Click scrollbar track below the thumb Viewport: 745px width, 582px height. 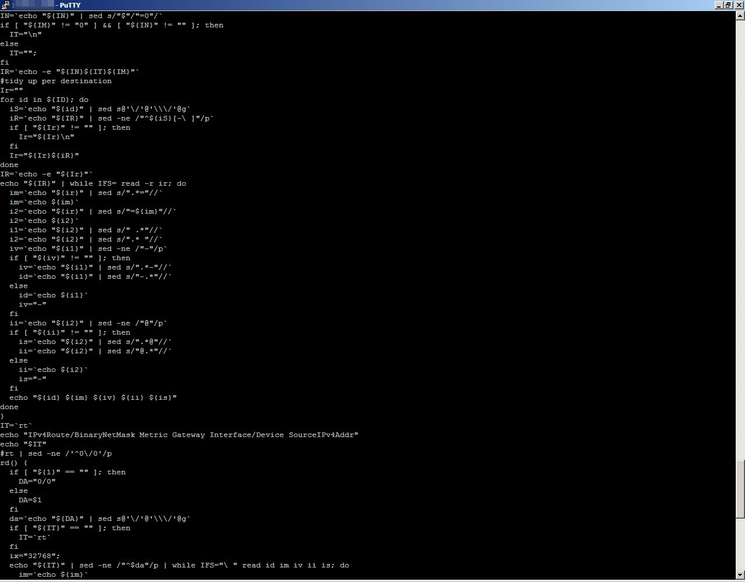740,547
